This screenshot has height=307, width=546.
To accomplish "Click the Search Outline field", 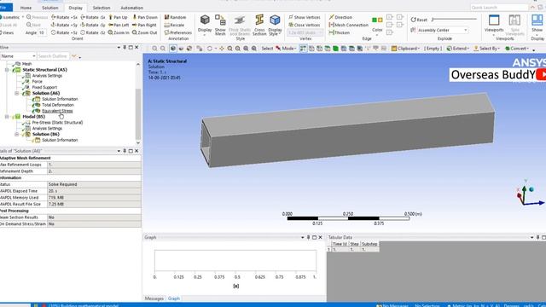I will pos(53,56).
